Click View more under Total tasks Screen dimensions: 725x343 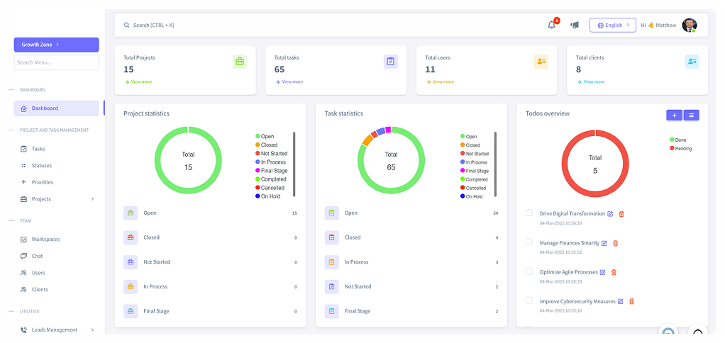pos(292,81)
